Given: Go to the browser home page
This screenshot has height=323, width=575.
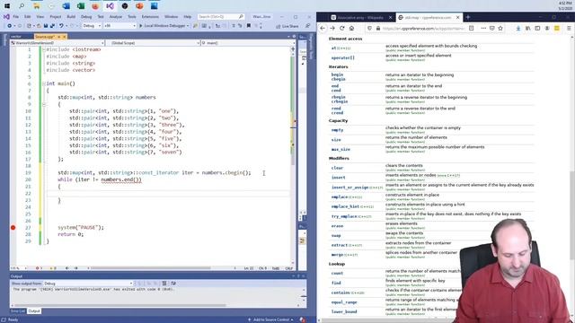Looking at the screenshot, I should point(351,28).
